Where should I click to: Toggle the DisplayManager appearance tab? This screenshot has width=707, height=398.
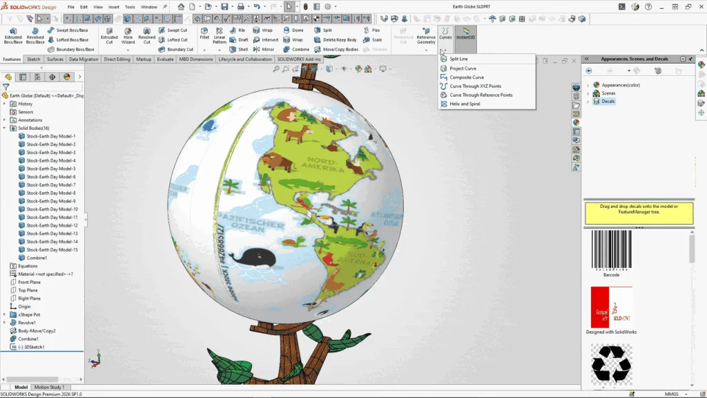point(67,77)
